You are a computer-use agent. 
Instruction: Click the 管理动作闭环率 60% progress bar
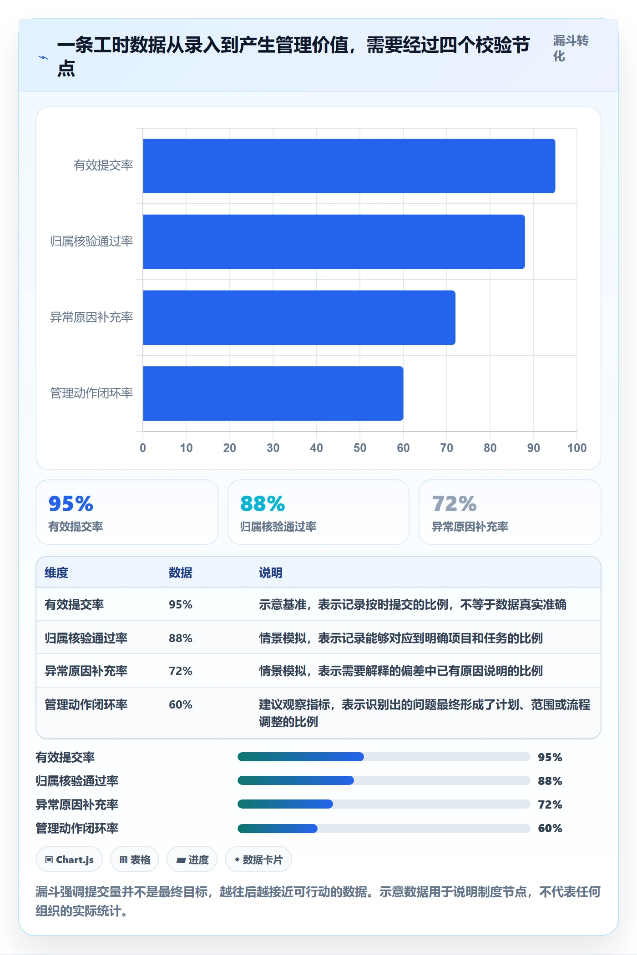384,828
